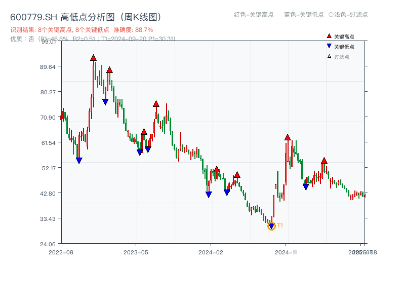Click the blue triangle marker below the 2022-11 dip
Viewport: 405px width, 304px height.
coord(79,160)
